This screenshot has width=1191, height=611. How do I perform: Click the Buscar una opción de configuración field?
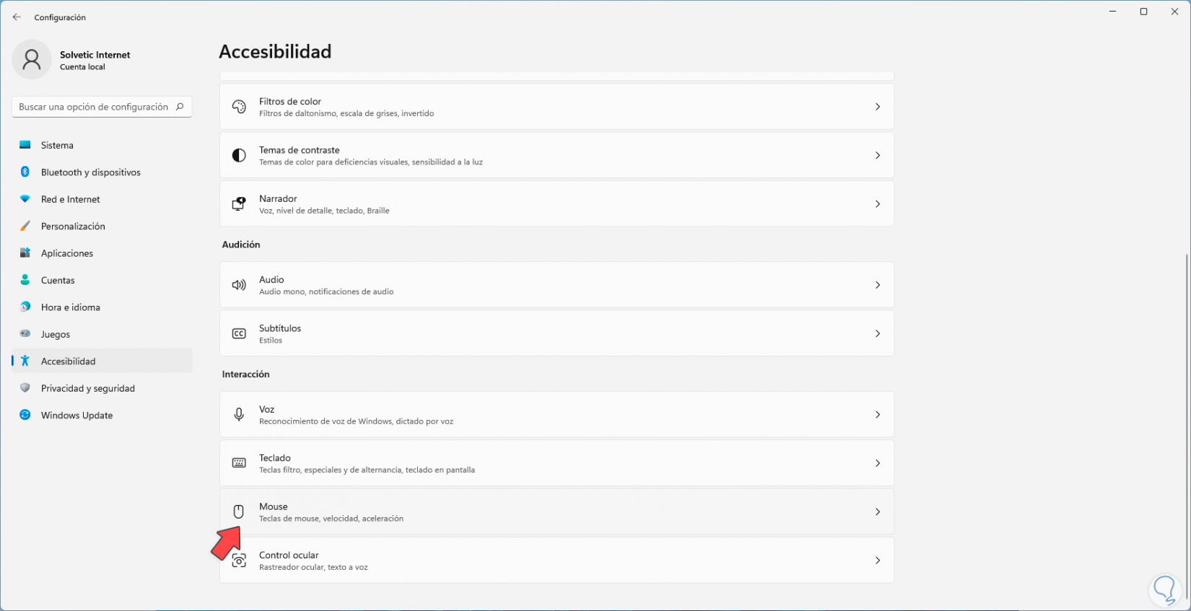pyautogui.click(x=94, y=107)
